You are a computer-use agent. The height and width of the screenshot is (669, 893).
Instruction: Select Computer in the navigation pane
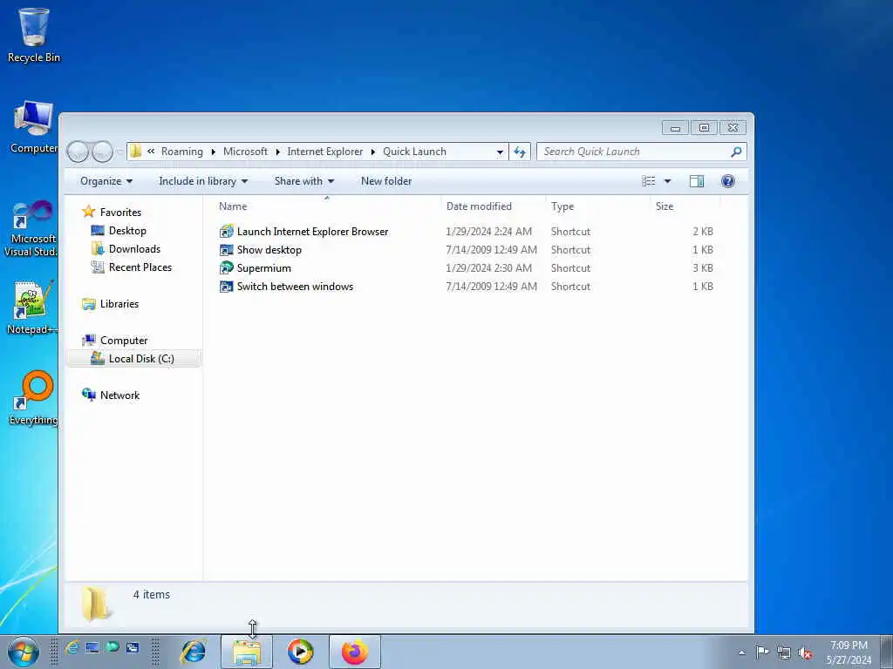click(x=124, y=341)
